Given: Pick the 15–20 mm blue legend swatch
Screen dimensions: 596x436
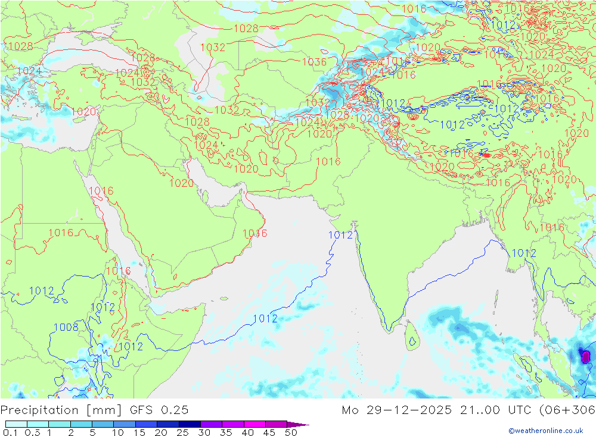Looking at the screenshot, I should 147,424.
